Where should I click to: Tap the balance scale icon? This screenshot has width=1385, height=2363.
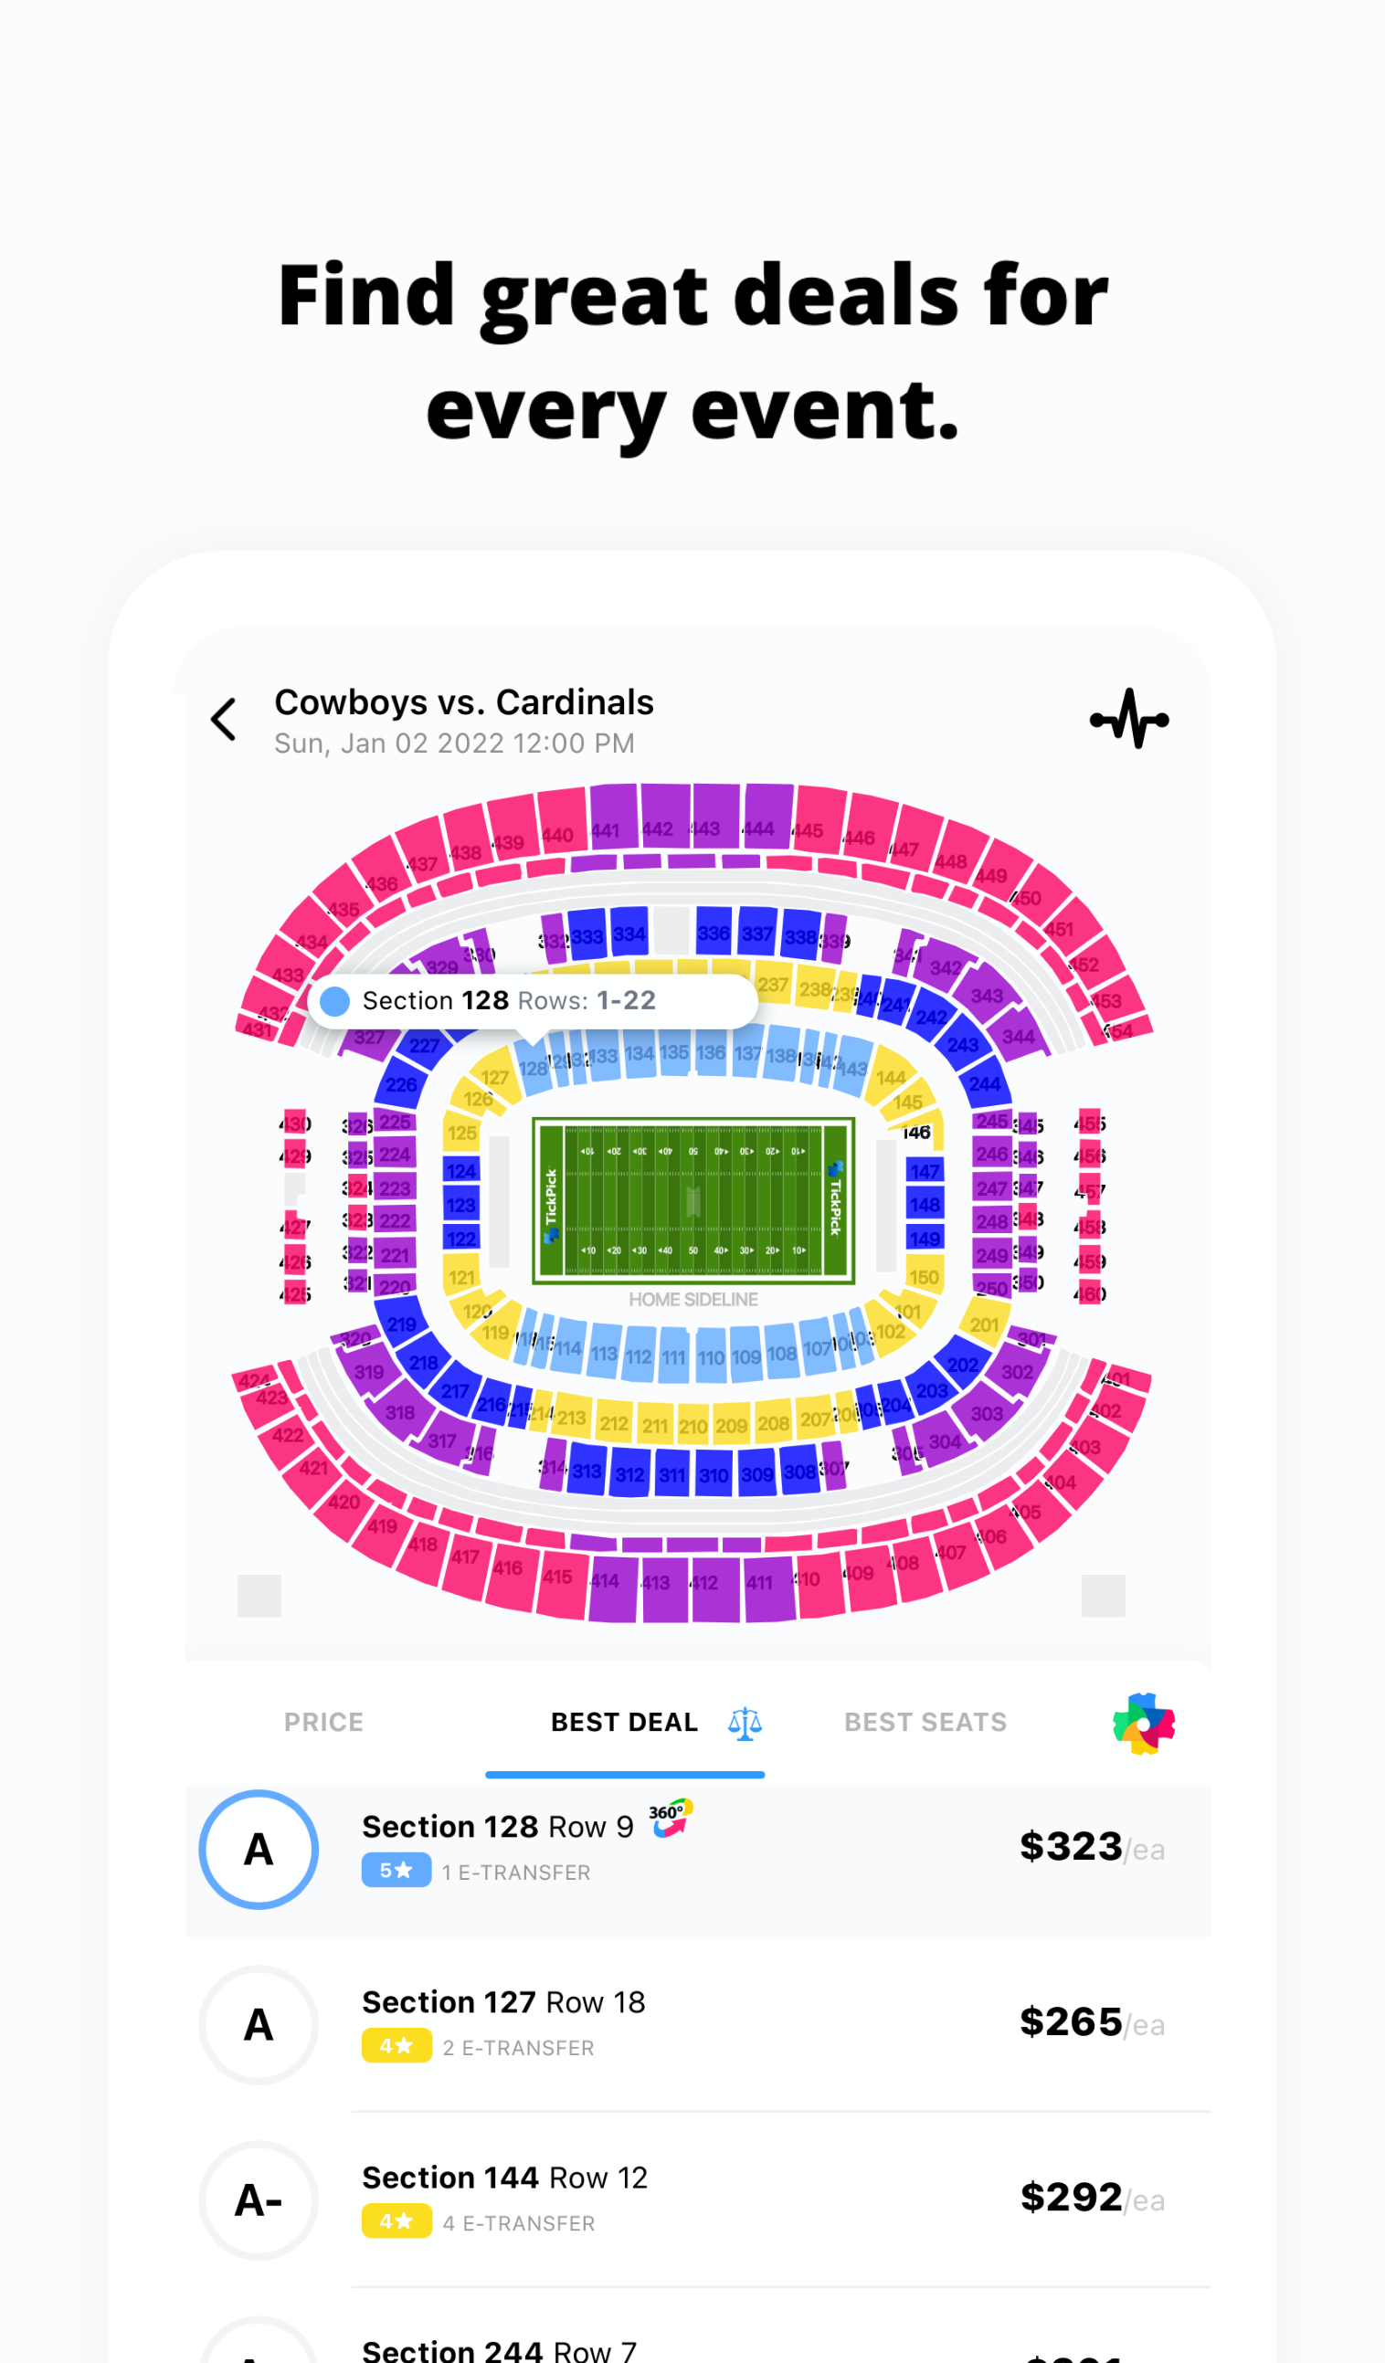coord(745,1724)
